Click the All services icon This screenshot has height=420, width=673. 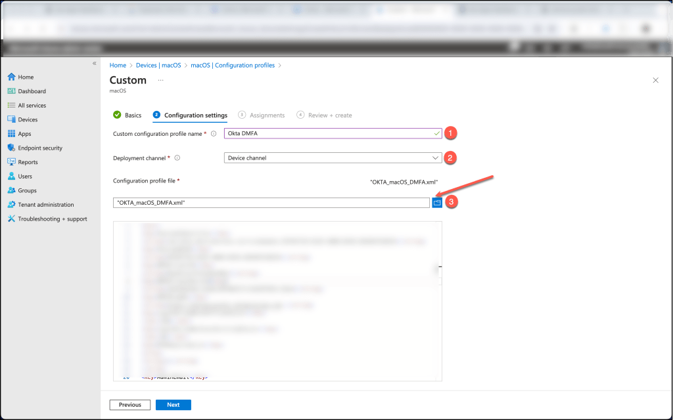[x=11, y=106]
